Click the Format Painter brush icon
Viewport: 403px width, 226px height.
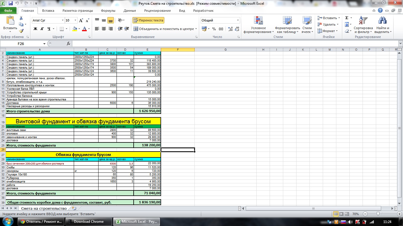point(21,31)
